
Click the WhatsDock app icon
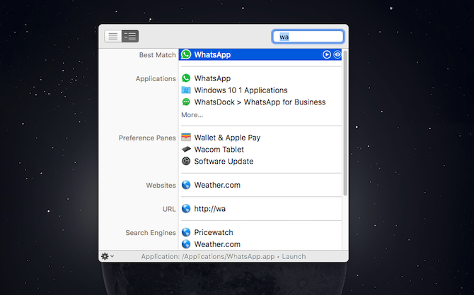click(x=186, y=102)
